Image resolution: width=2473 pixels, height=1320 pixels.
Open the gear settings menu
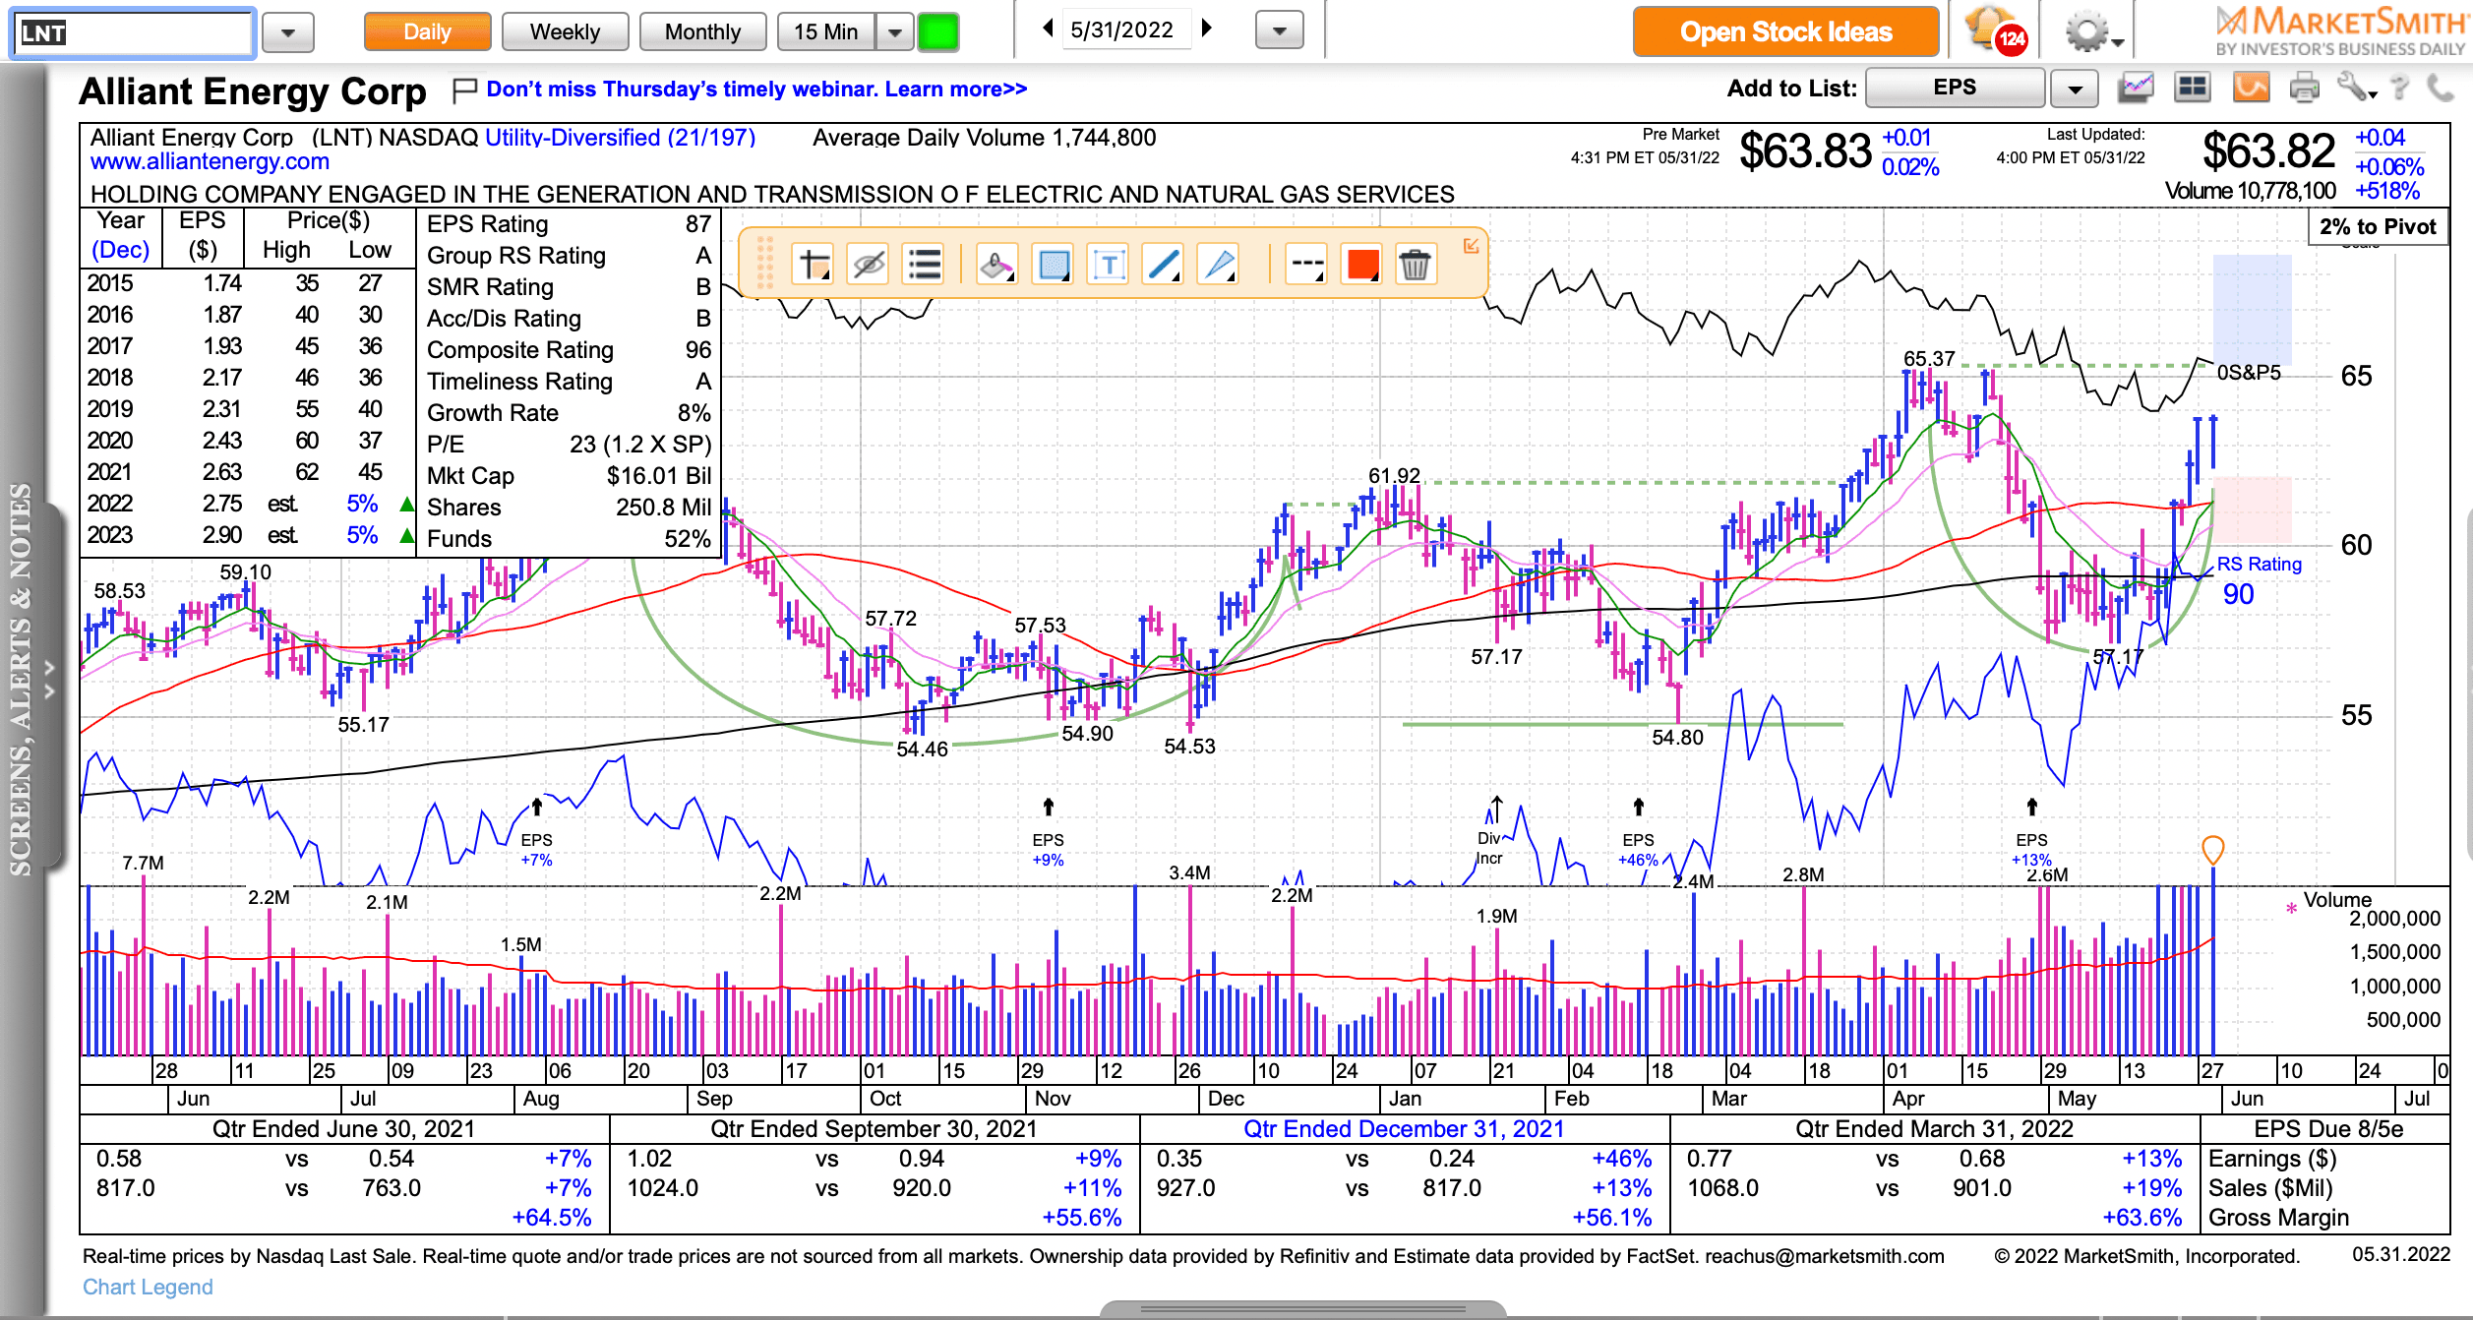[2093, 32]
